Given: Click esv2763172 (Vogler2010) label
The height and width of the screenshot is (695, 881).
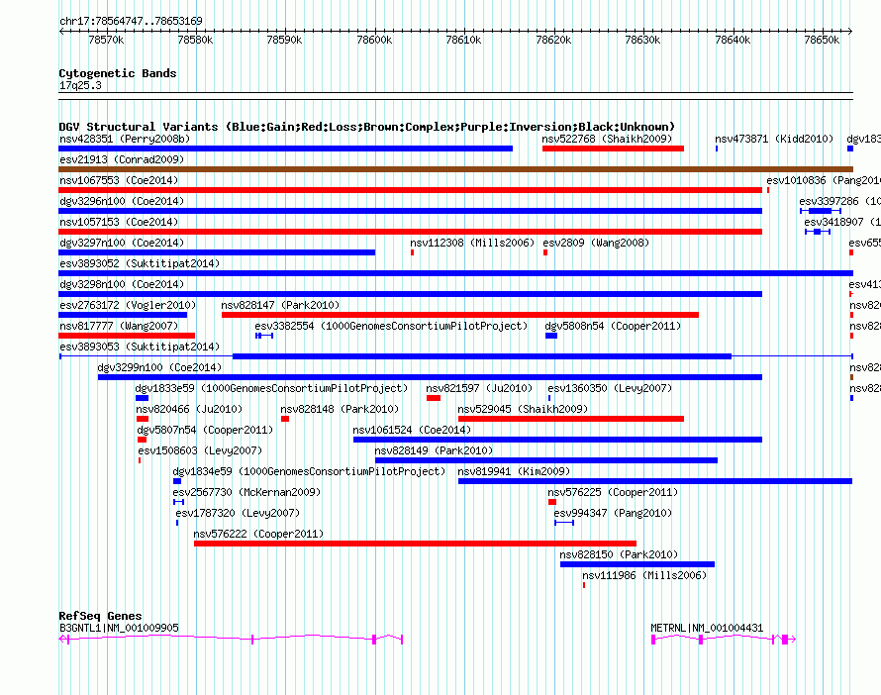Looking at the screenshot, I should click(x=128, y=305).
